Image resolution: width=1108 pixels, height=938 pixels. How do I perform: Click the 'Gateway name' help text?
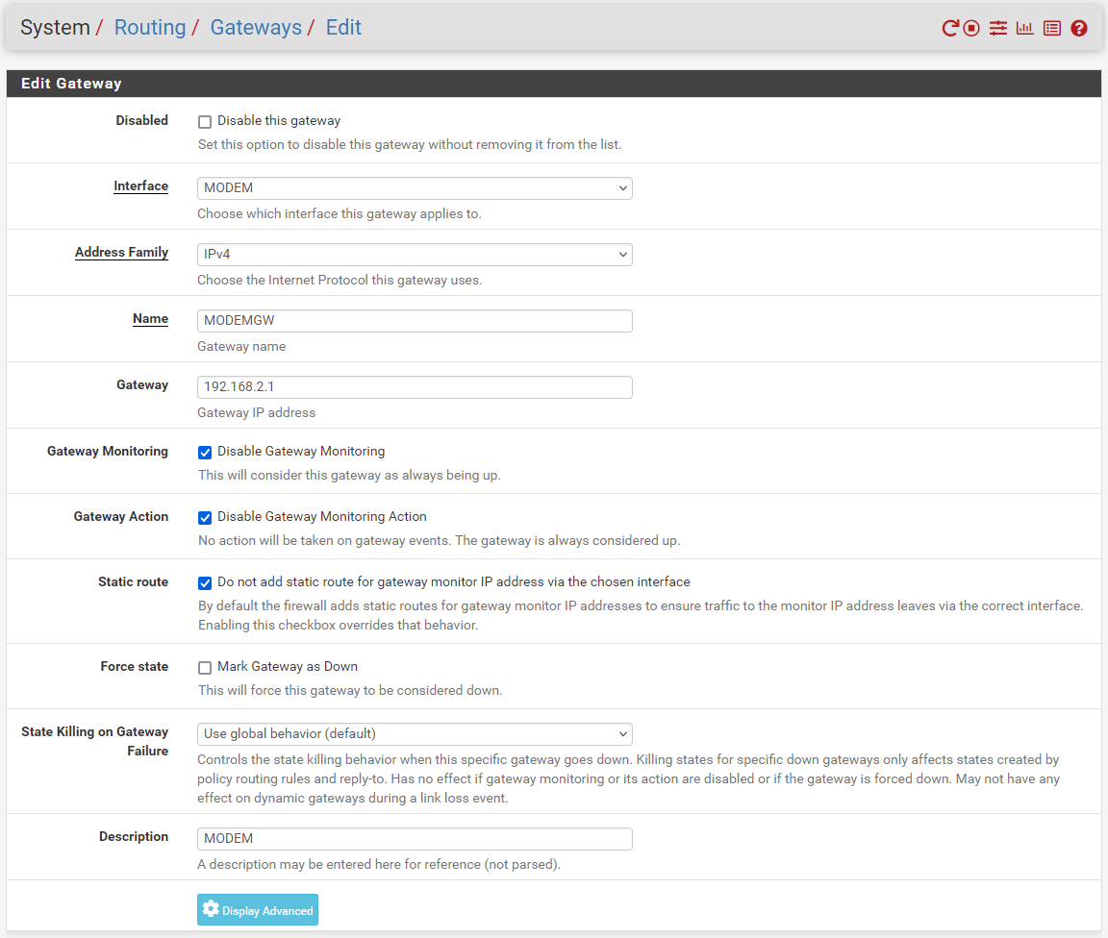tap(241, 346)
